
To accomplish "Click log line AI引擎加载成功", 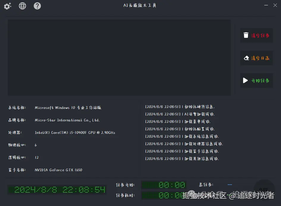I will [x=180, y=114].
